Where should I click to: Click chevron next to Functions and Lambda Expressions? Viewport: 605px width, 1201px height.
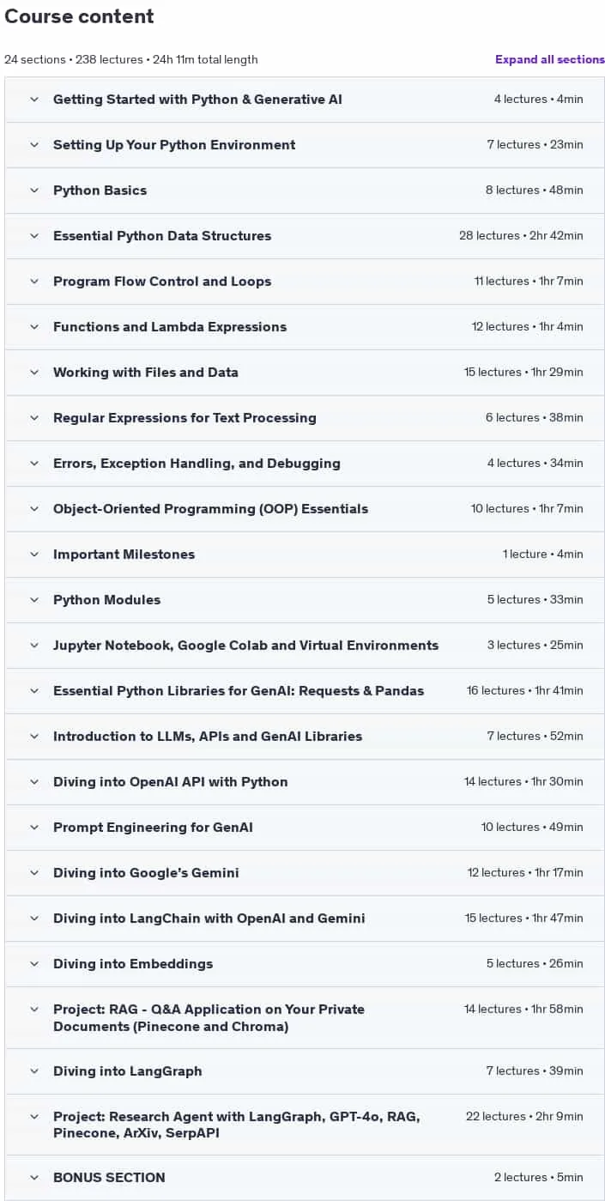34,327
